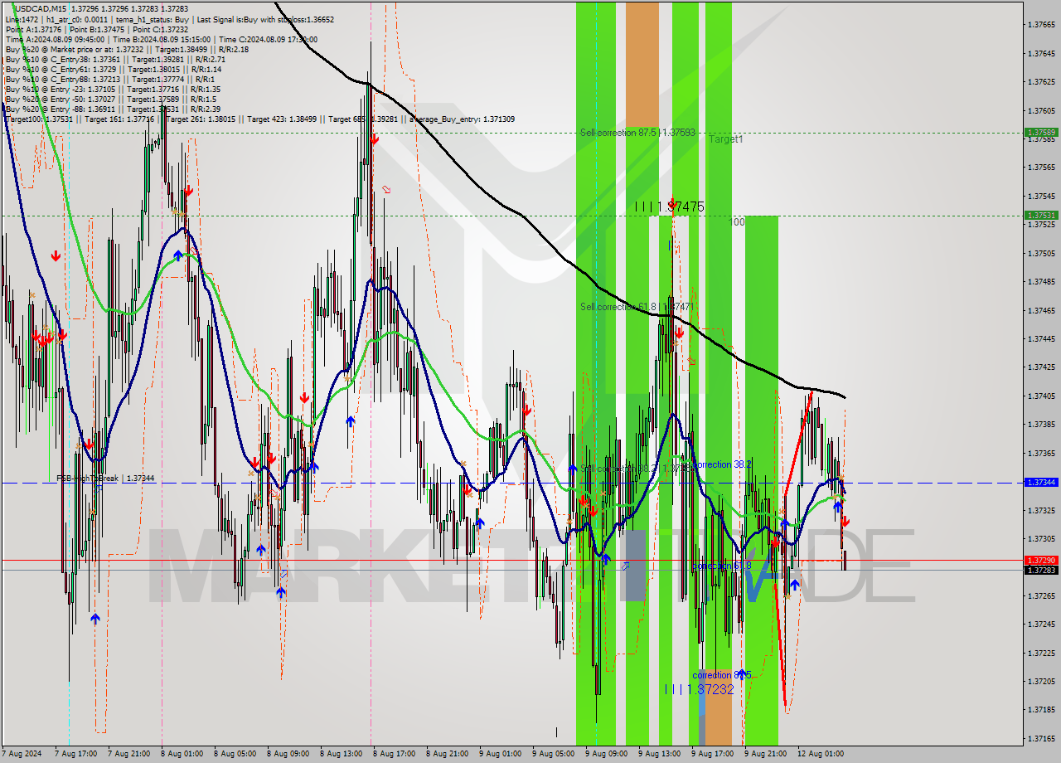
Task: Click 1.37165 on the price scale
Action: coord(1041,738)
